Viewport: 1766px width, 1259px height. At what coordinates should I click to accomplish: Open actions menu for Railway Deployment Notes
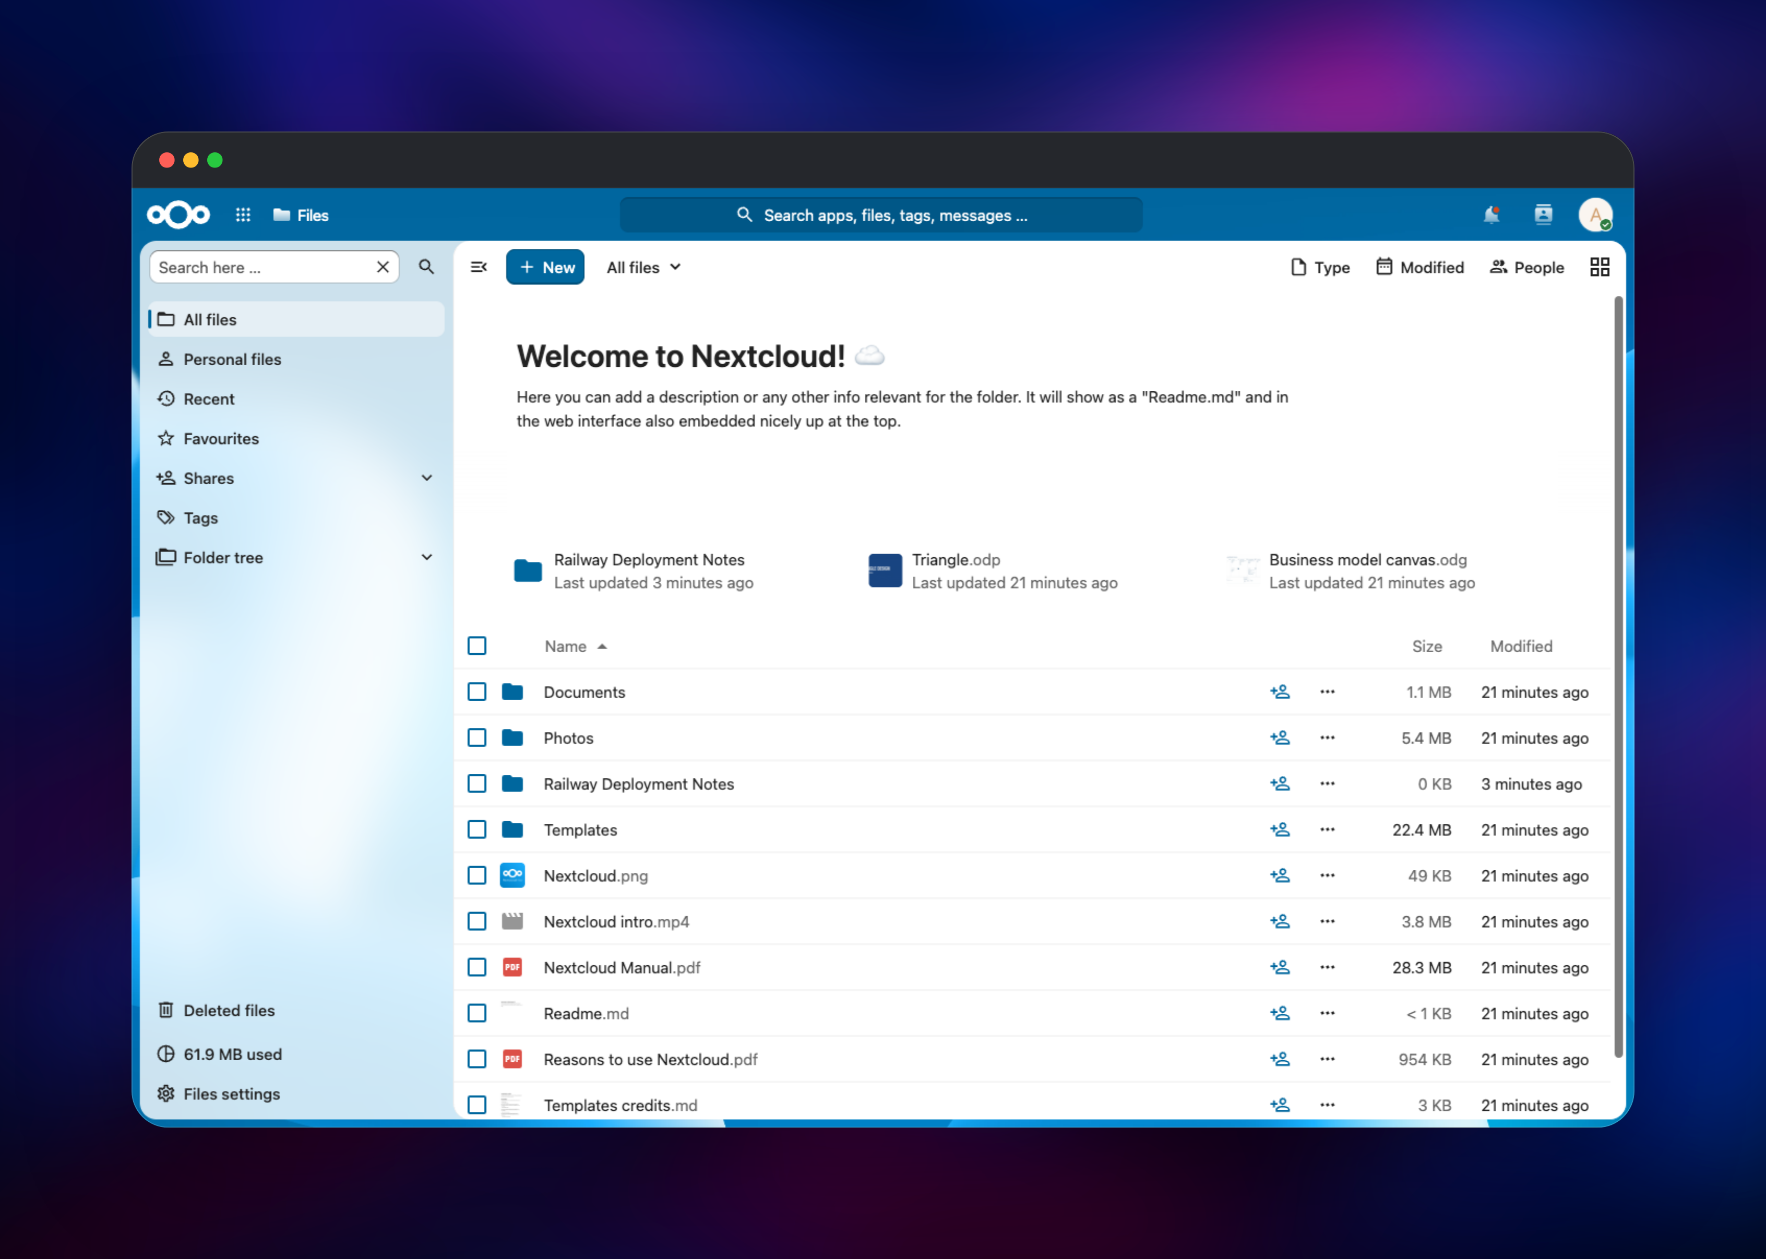point(1327,783)
